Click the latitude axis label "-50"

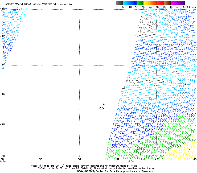2,156
